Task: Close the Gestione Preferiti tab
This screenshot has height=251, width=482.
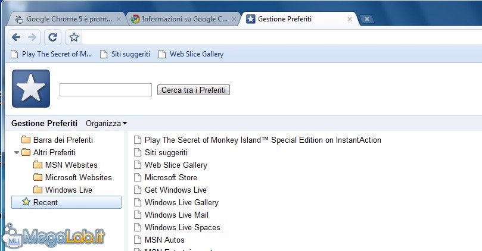Action: pyautogui.click(x=350, y=19)
